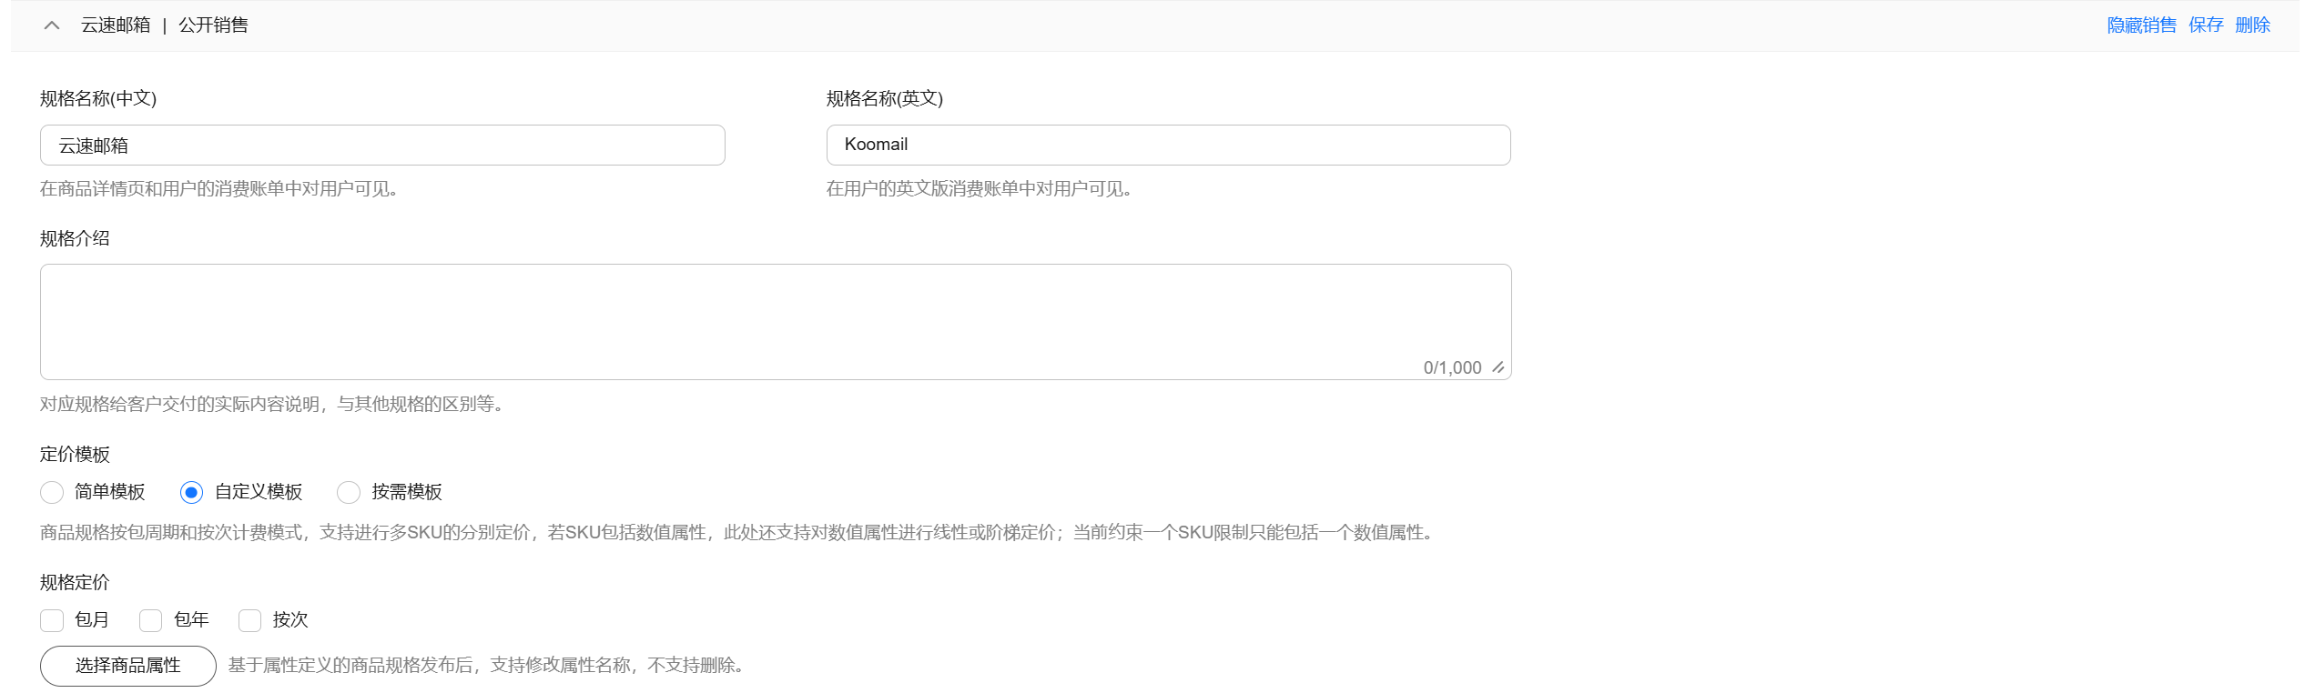This screenshot has height=693, width=2315.
Task: Check the 按次 checkbox
Action: pos(249,620)
